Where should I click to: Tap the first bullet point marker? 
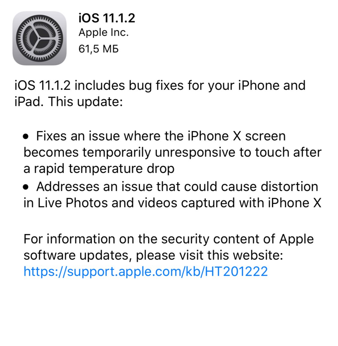26,137
